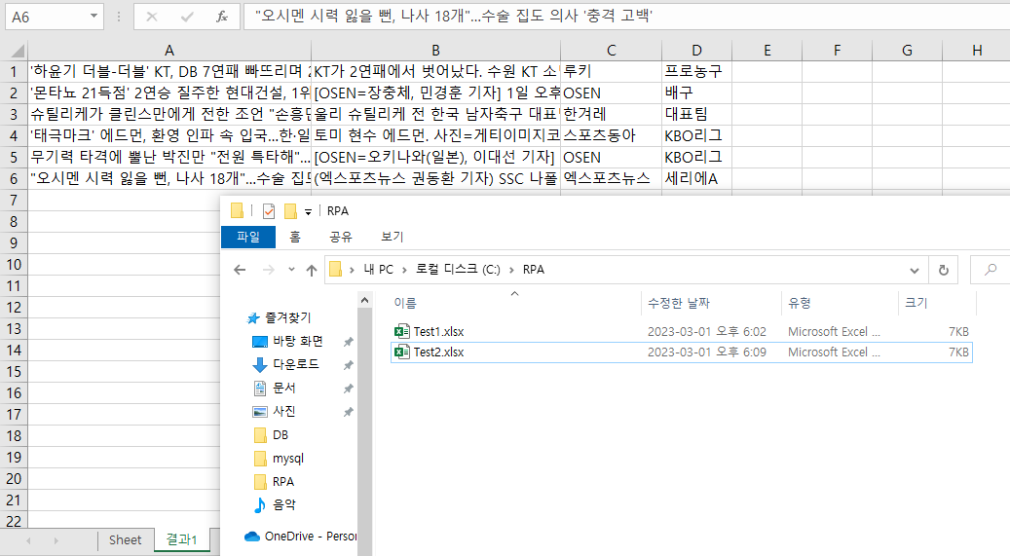Click the pin icon beside 다운로드
1010x556 pixels.
pyautogui.click(x=348, y=365)
